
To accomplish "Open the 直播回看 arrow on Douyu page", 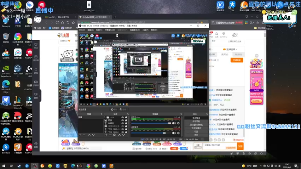I will pyautogui.click(x=236, y=50).
